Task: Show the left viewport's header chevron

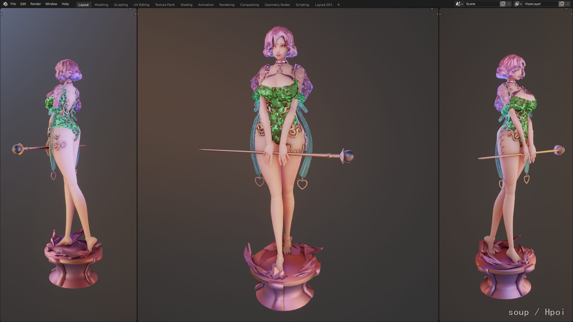Action: (x=130, y=9)
